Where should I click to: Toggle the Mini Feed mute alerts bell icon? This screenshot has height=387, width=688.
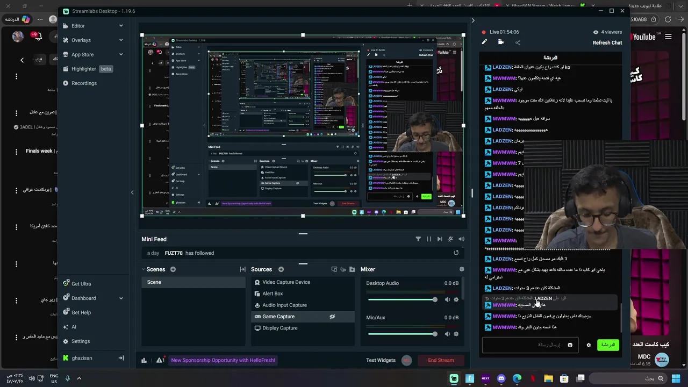[450, 239]
